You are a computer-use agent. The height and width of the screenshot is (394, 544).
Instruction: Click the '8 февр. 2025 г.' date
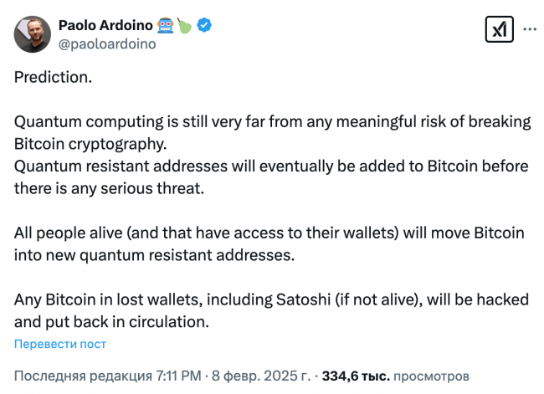(x=261, y=376)
